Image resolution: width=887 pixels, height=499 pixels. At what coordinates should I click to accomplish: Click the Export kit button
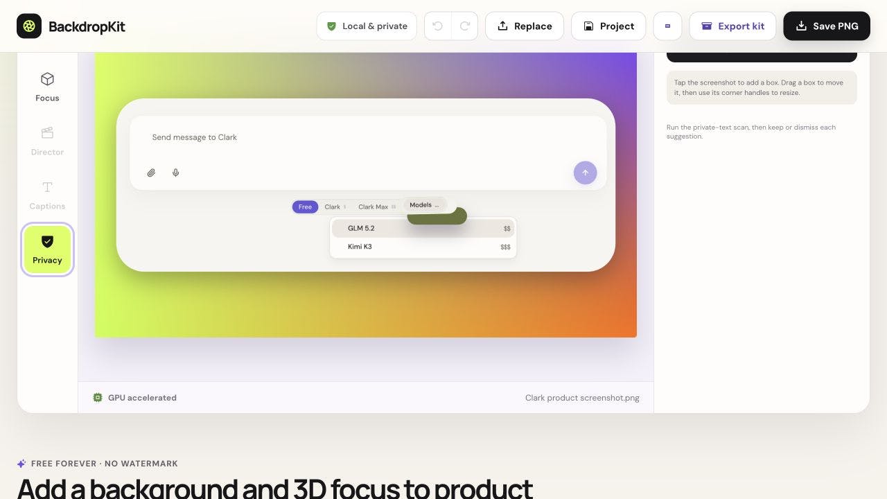[x=732, y=26]
